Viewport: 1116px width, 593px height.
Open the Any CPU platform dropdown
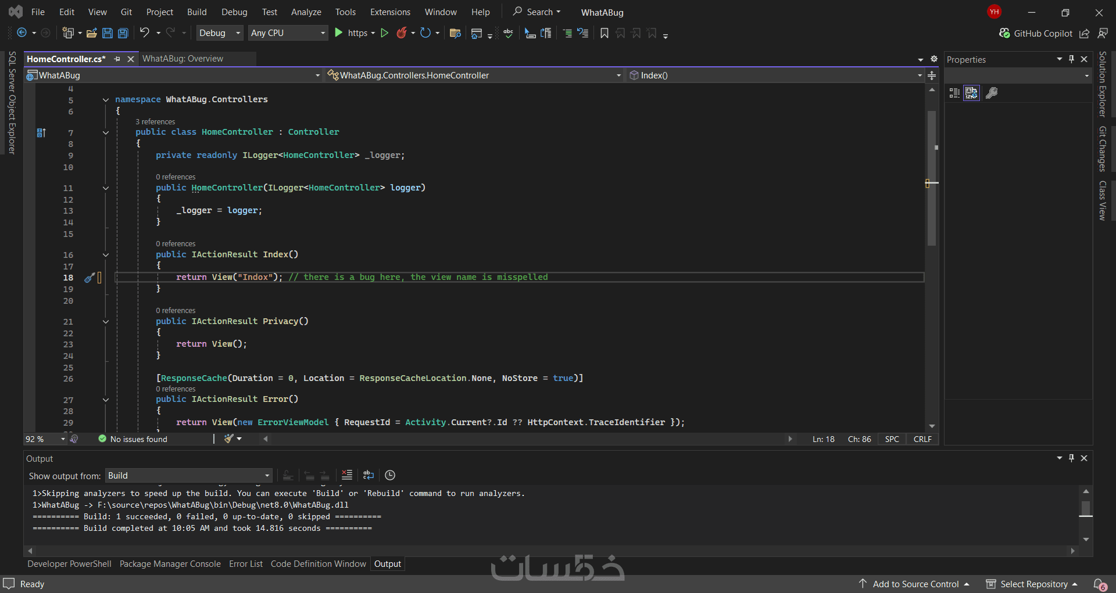(x=288, y=33)
